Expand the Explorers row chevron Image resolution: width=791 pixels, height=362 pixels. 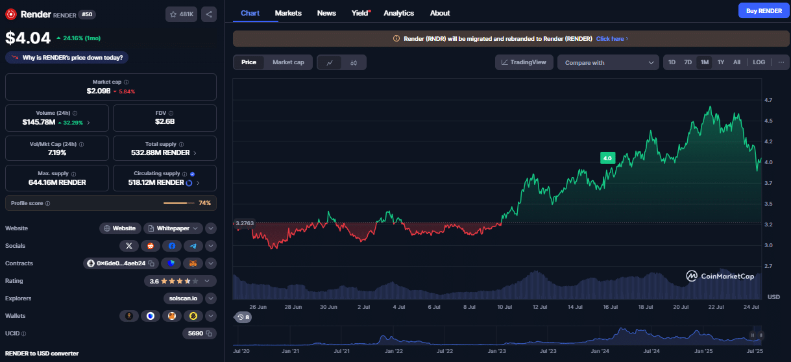[211, 298]
